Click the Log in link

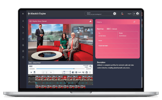pyautogui.click(x=129, y=14)
